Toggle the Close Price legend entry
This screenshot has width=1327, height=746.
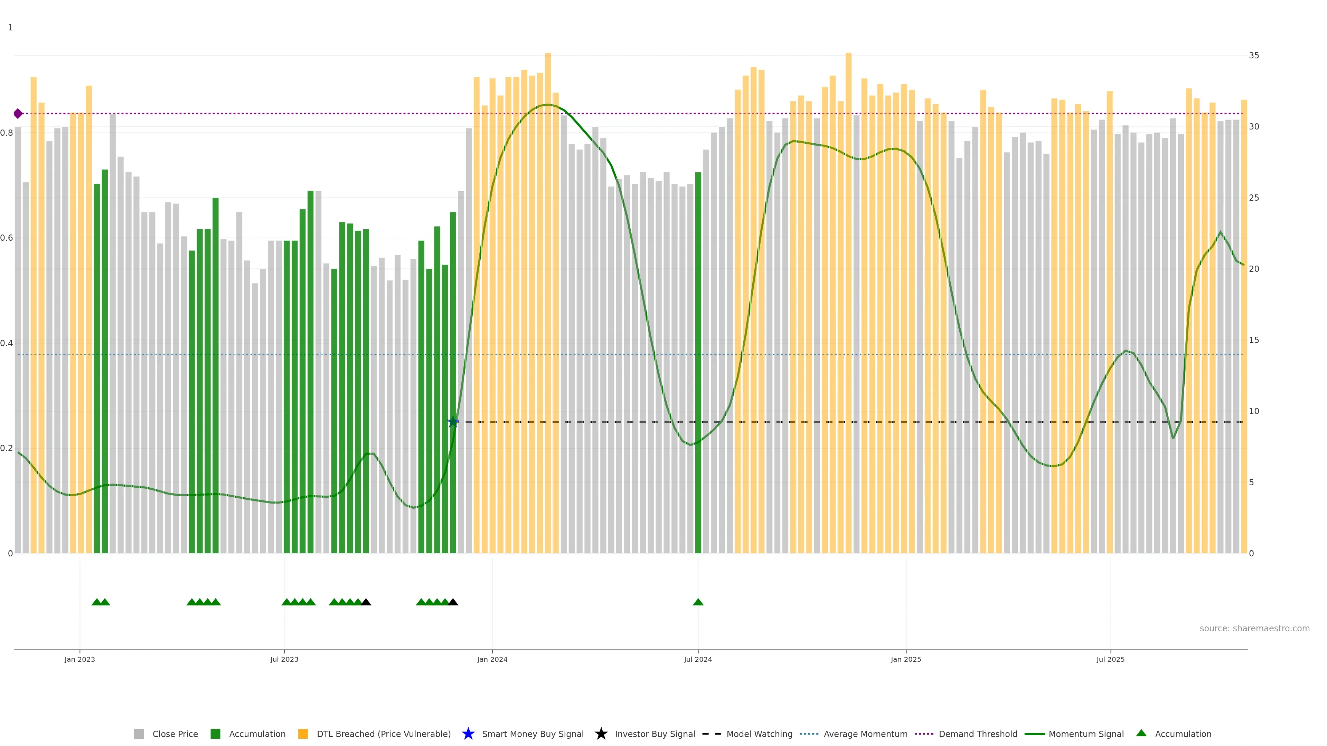coord(175,734)
